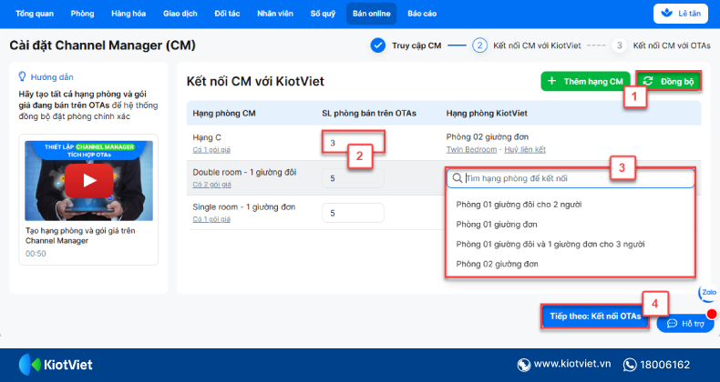The image size is (720, 382).
Task: Select Phòng 02 giường đơn dropdown option
Action: point(497,264)
